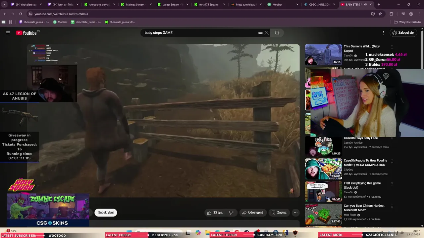Image resolution: width=424 pixels, height=238 pixels.
Task: Mute the BABY STEPS tab audio icon
Action: (x=366, y=5)
